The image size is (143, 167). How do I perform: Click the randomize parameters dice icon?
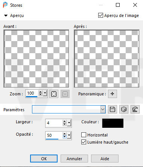(x=124, y=109)
